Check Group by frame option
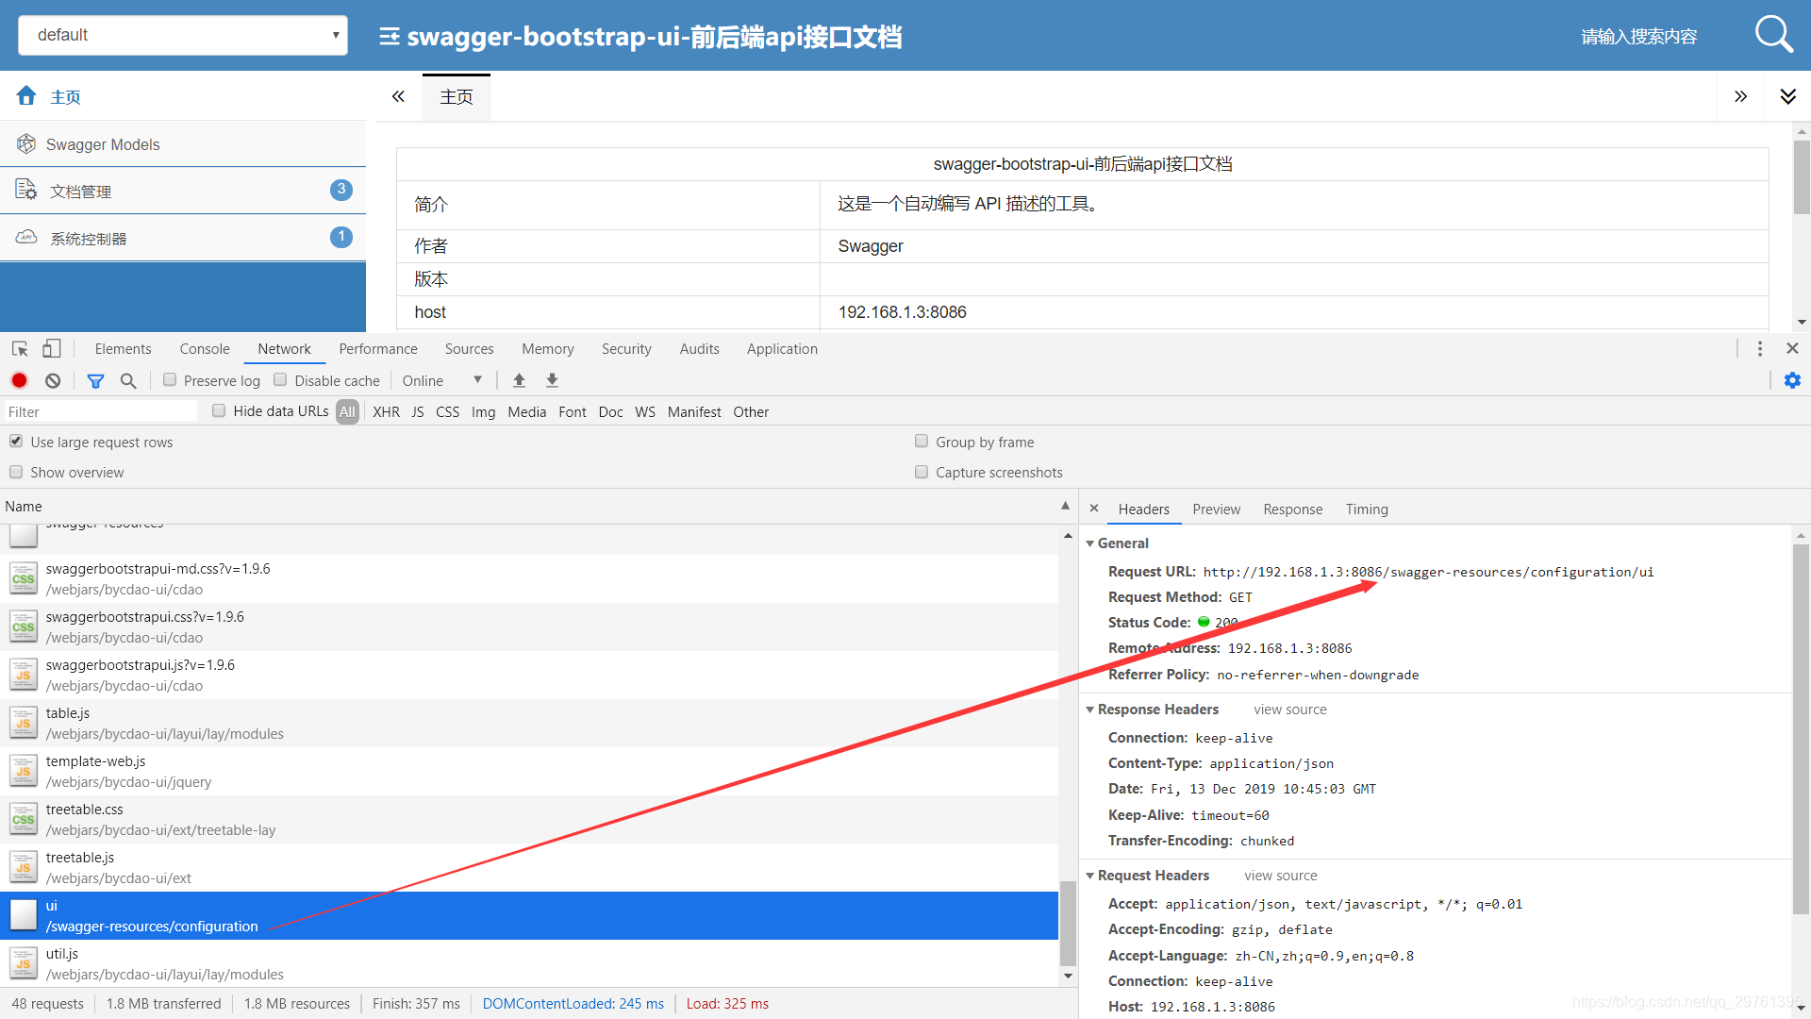The height and width of the screenshot is (1019, 1811). (x=922, y=441)
